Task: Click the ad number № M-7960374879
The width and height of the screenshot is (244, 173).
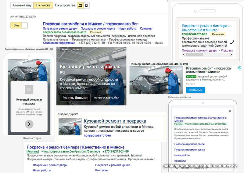Action: click(23, 17)
